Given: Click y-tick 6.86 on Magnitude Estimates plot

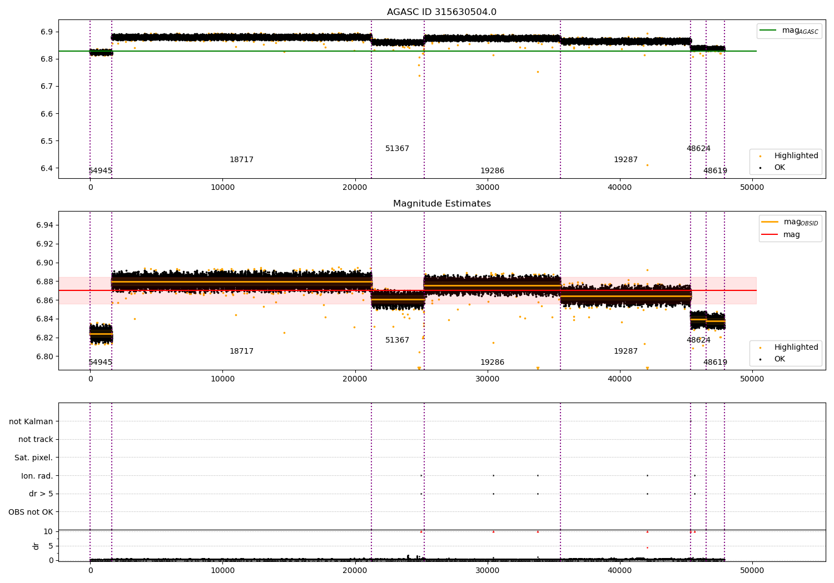Looking at the screenshot, I should pos(44,300).
